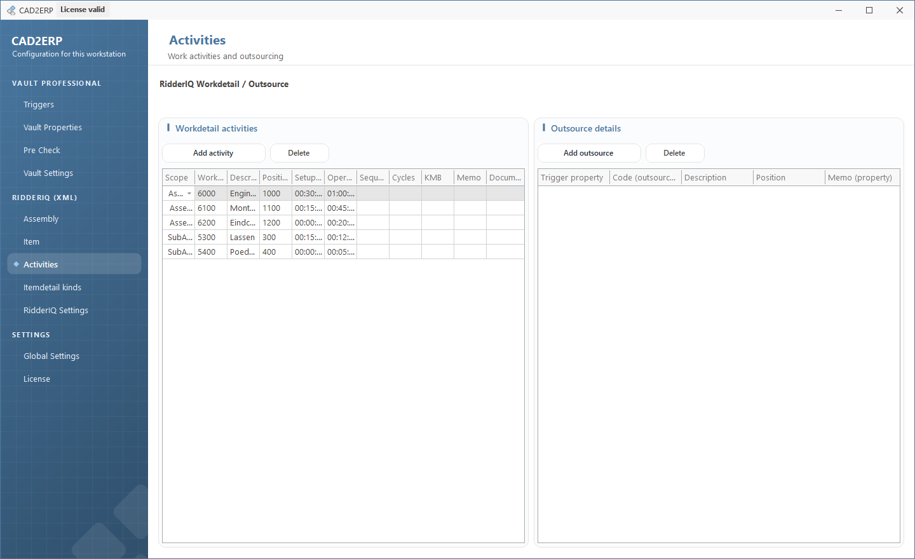Click Delete in Workdetail activities panel
Viewport: 915px width, 559px height.
coord(299,153)
